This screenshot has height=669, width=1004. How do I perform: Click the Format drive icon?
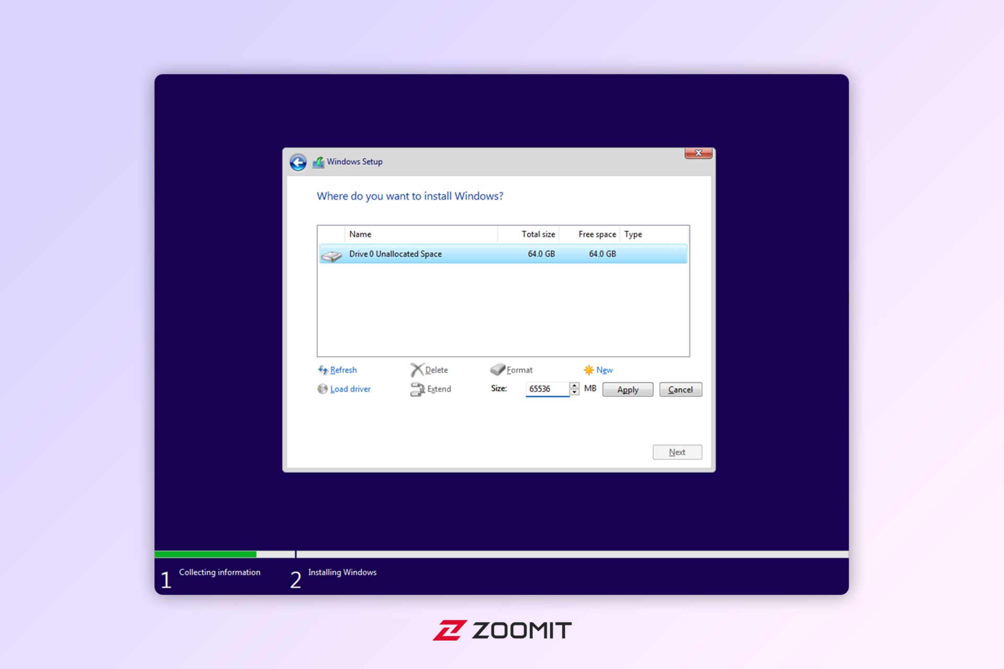pyautogui.click(x=497, y=370)
